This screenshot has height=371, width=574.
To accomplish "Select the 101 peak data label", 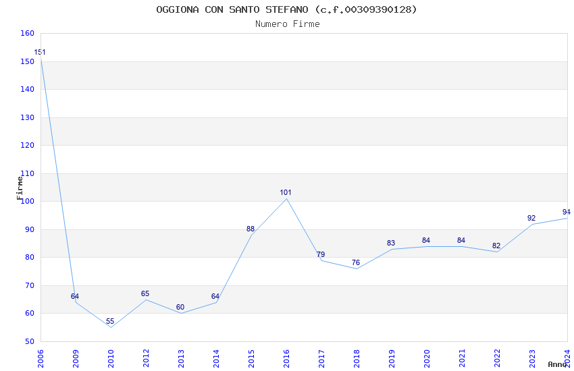I will 286,193.
